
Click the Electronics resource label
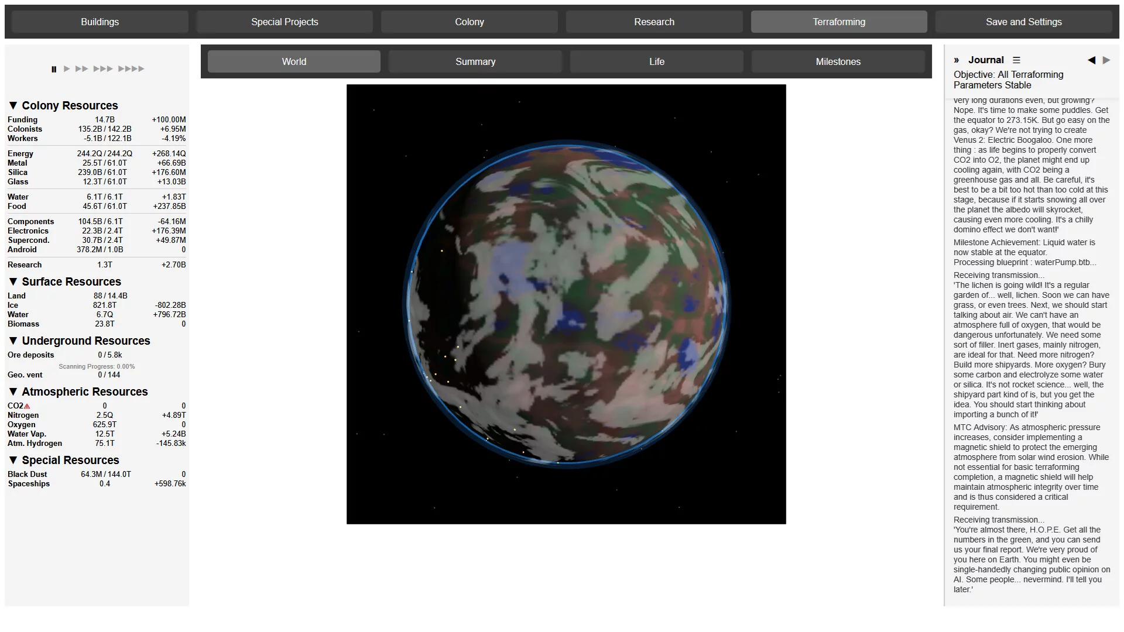(28, 231)
